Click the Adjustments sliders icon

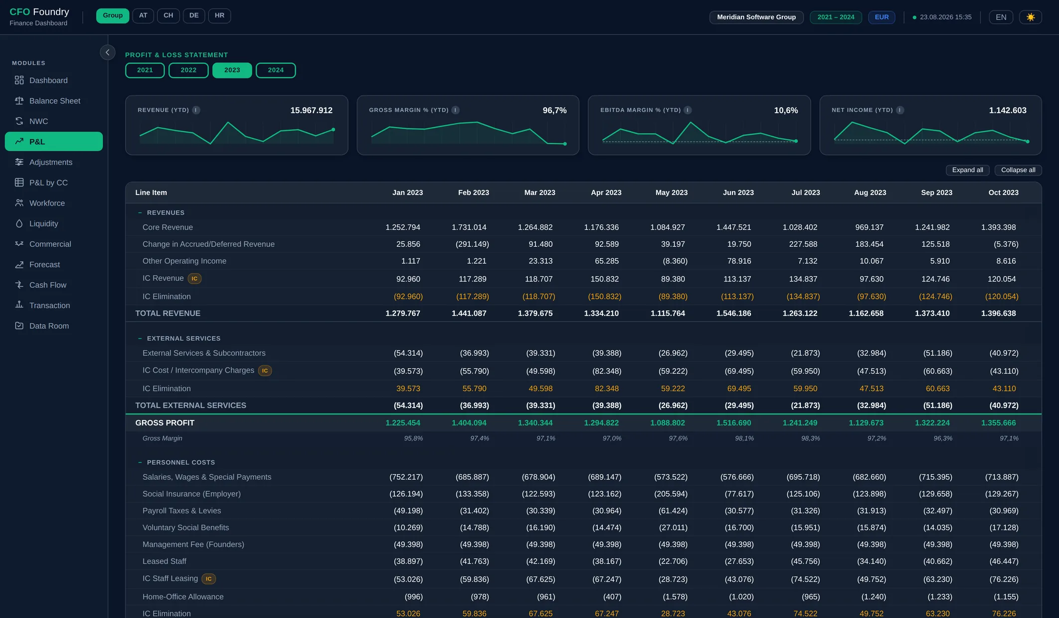coord(19,162)
